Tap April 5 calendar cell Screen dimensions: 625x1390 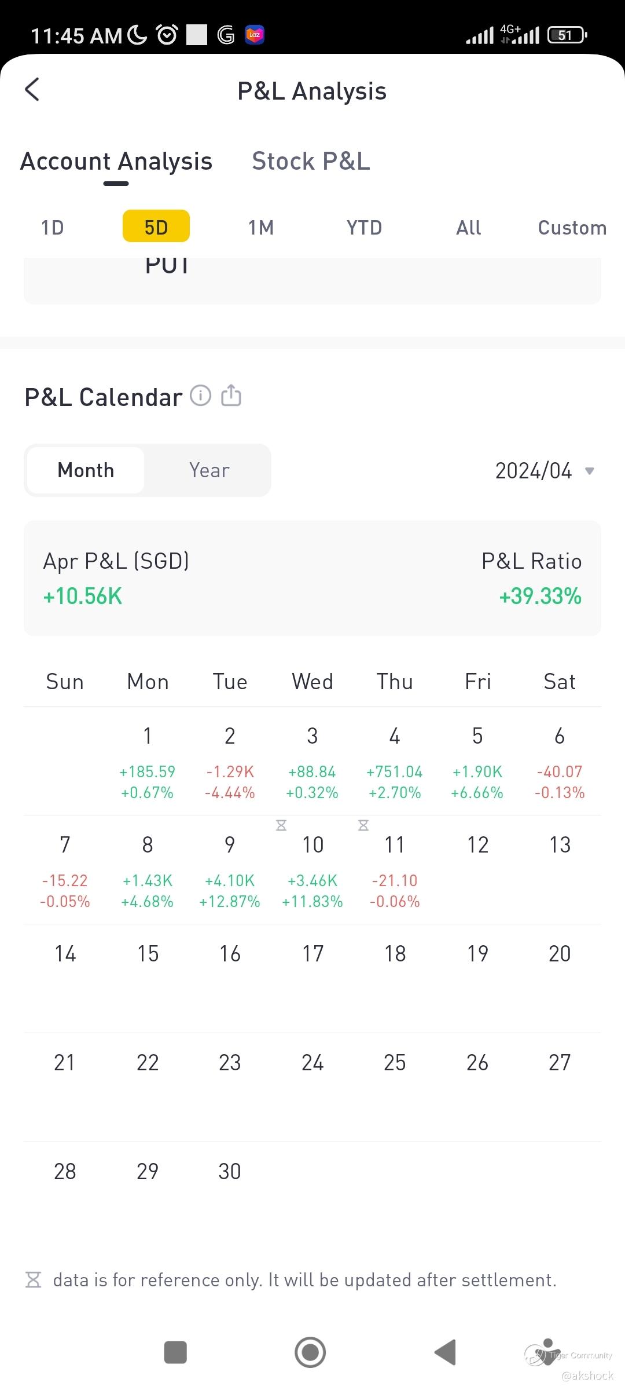point(477,761)
